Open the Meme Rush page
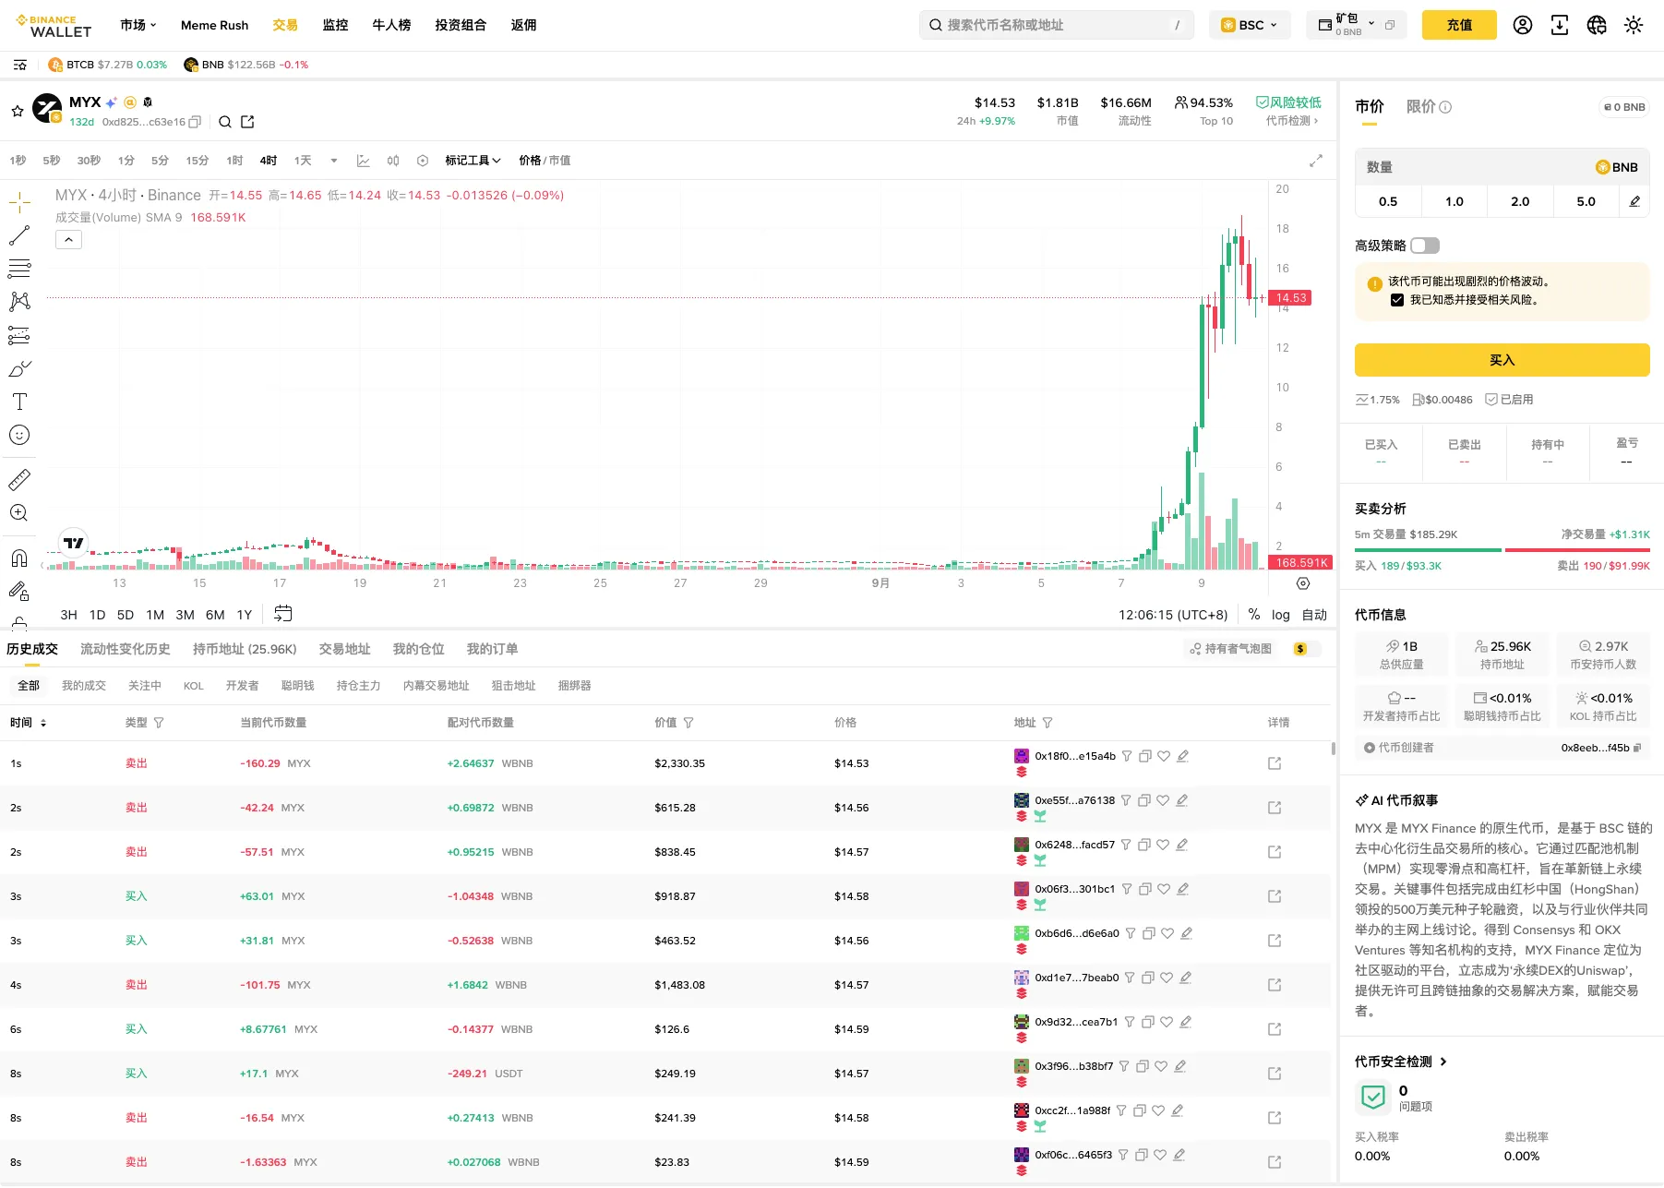The height and width of the screenshot is (1188, 1664). [x=214, y=25]
